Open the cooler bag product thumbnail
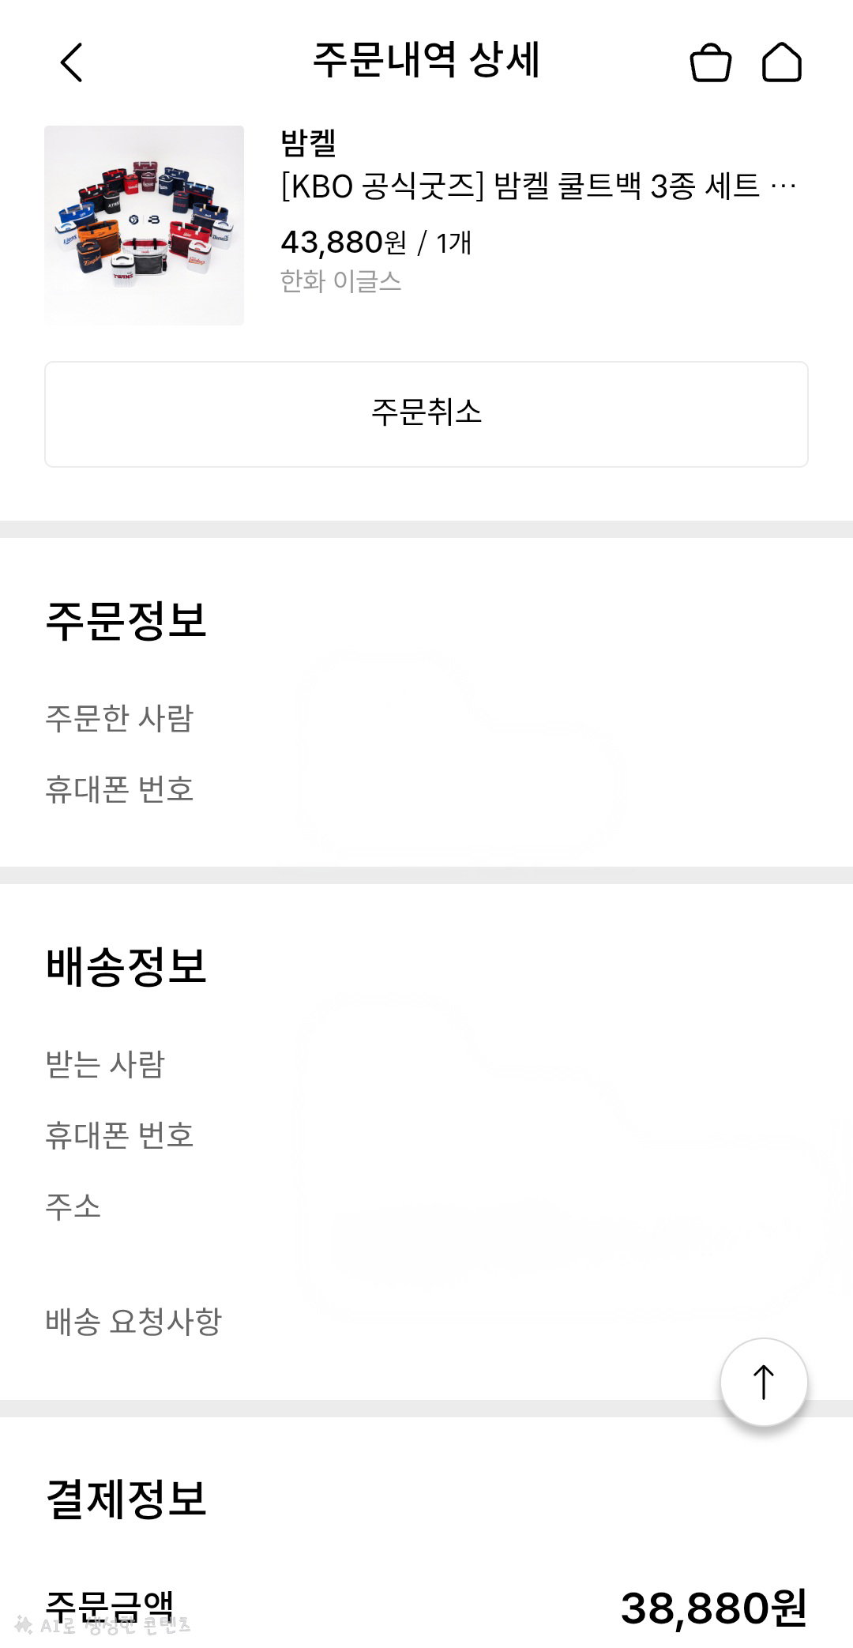 pyautogui.click(x=144, y=225)
